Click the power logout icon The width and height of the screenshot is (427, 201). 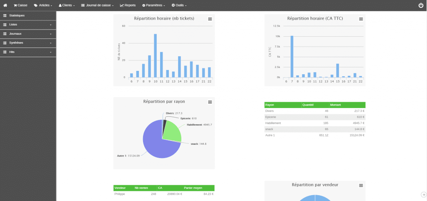[421, 5]
